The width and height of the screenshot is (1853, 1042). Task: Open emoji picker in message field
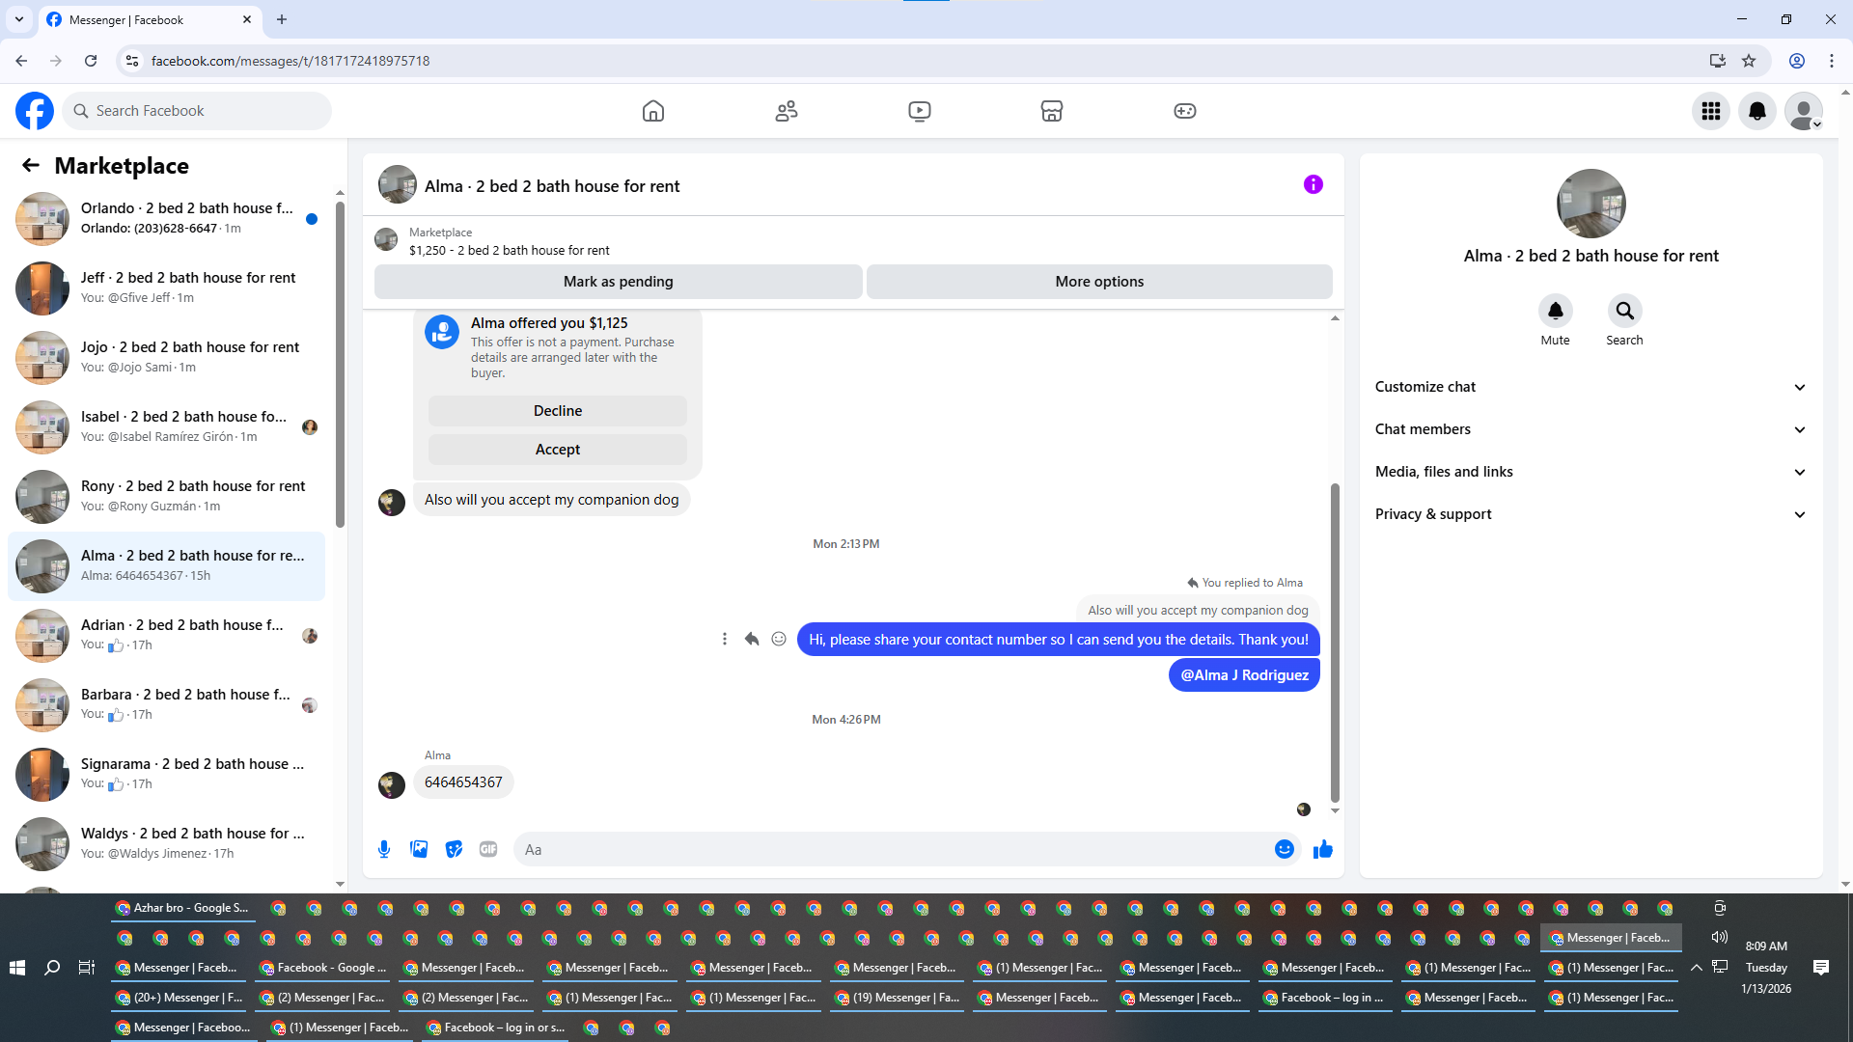point(1284,849)
